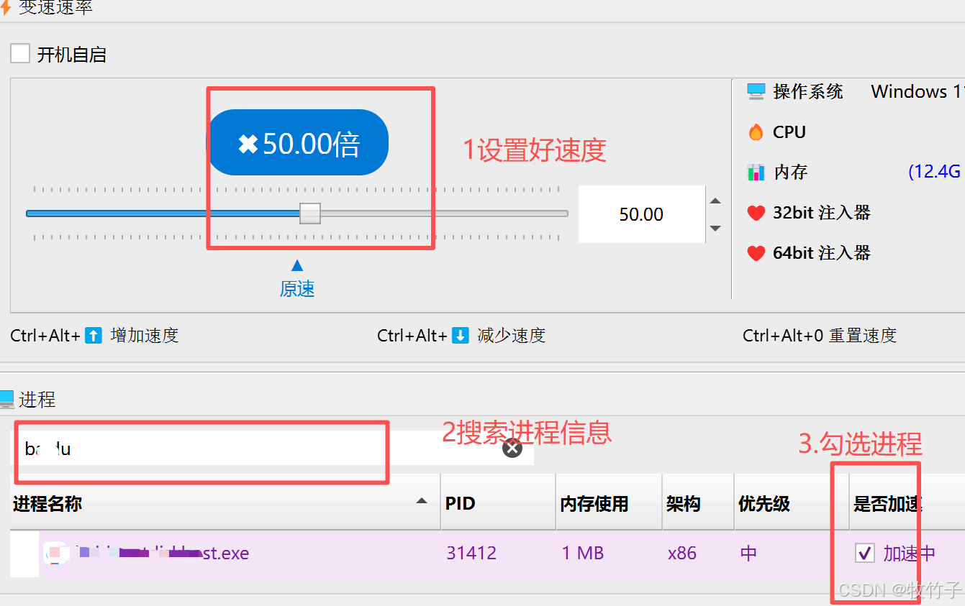Click the lightning icon beside 变速速率
The height and width of the screenshot is (606, 965).
click(6, 7)
